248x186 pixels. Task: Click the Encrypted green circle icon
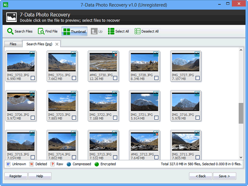tap(96, 164)
